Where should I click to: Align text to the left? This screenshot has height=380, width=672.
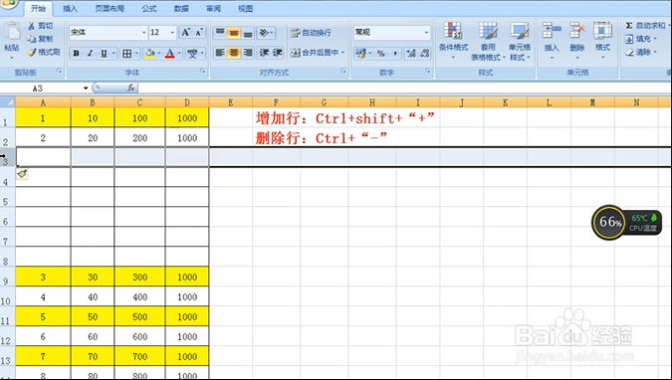pos(220,53)
